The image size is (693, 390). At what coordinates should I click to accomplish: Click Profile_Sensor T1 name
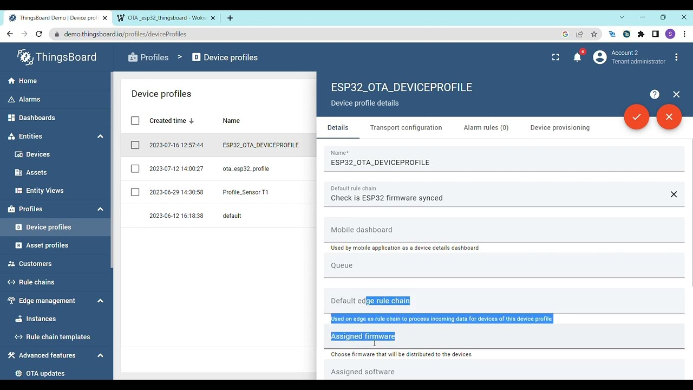(x=245, y=192)
